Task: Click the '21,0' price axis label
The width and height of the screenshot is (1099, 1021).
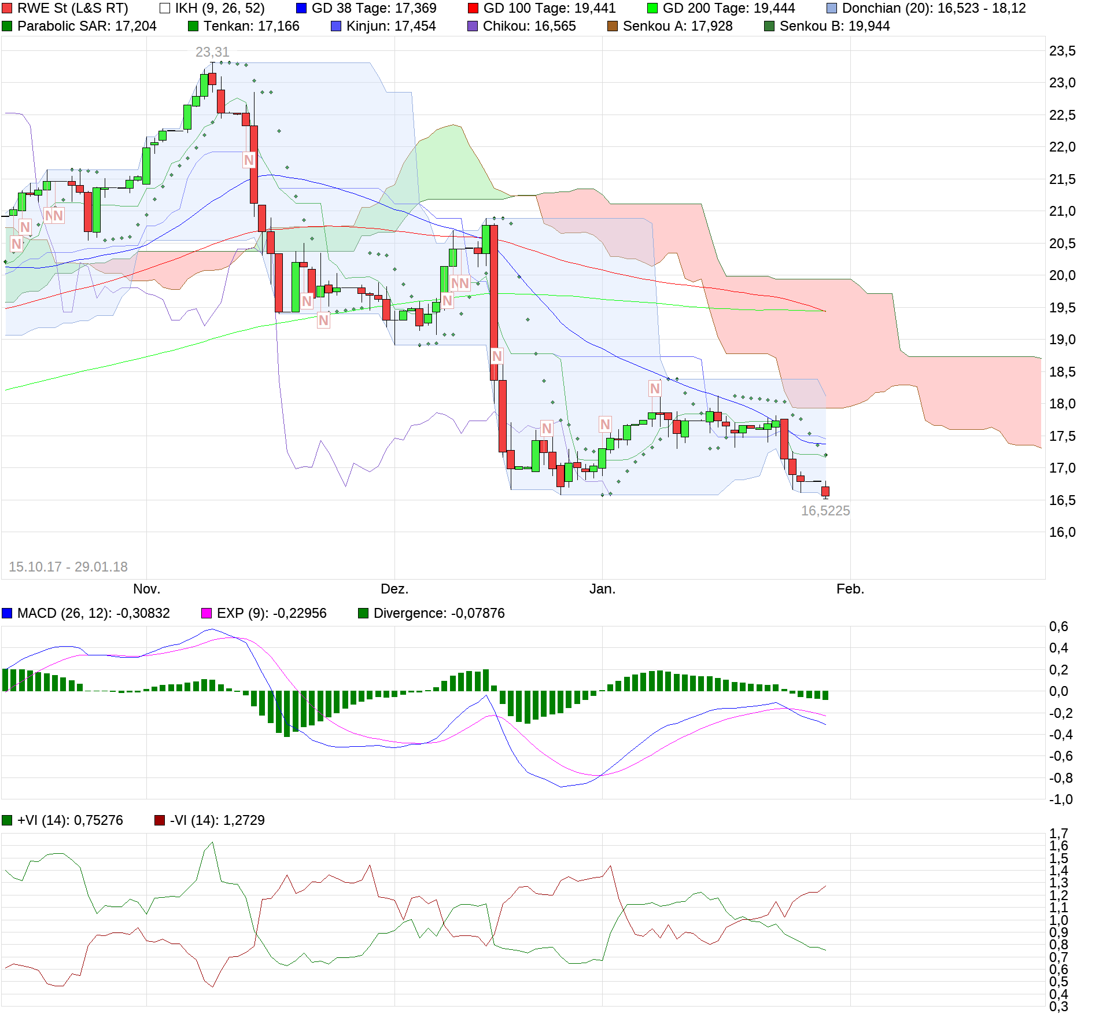Action: click(x=1062, y=211)
